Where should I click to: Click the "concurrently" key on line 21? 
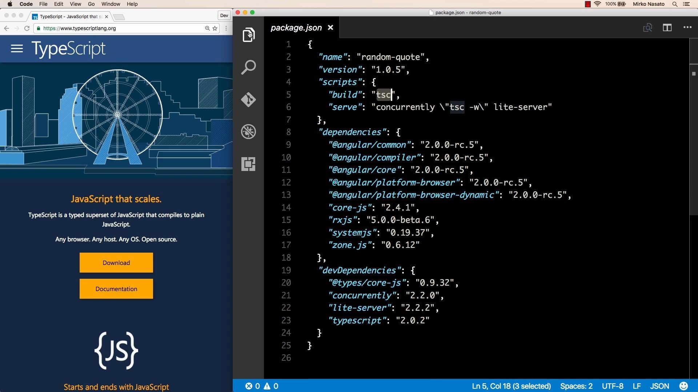362,295
